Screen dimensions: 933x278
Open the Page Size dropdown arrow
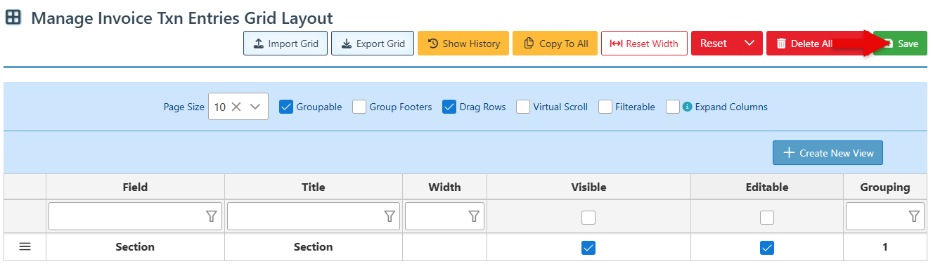pyautogui.click(x=255, y=107)
